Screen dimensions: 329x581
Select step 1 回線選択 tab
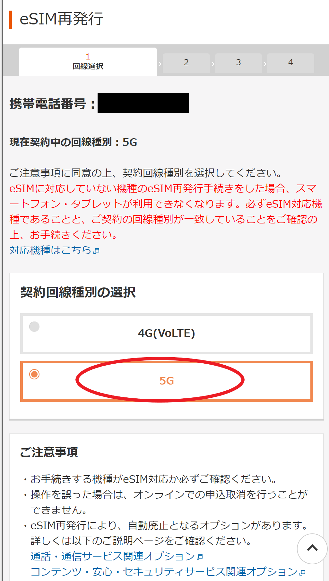click(x=88, y=62)
